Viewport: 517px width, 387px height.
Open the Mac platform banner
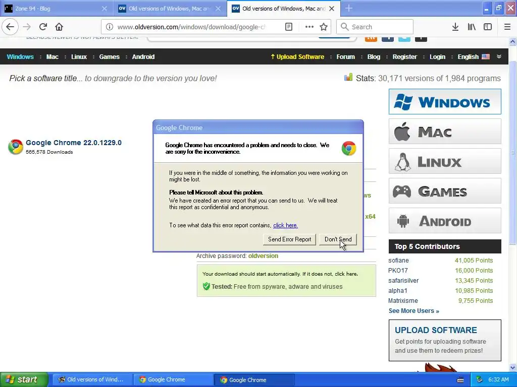coord(445,132)
